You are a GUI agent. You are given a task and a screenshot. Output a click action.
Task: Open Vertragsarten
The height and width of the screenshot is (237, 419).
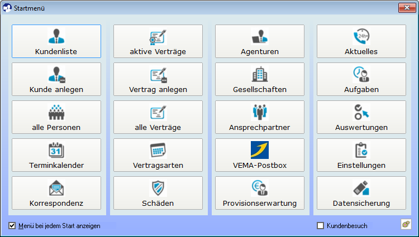point(158,155)
